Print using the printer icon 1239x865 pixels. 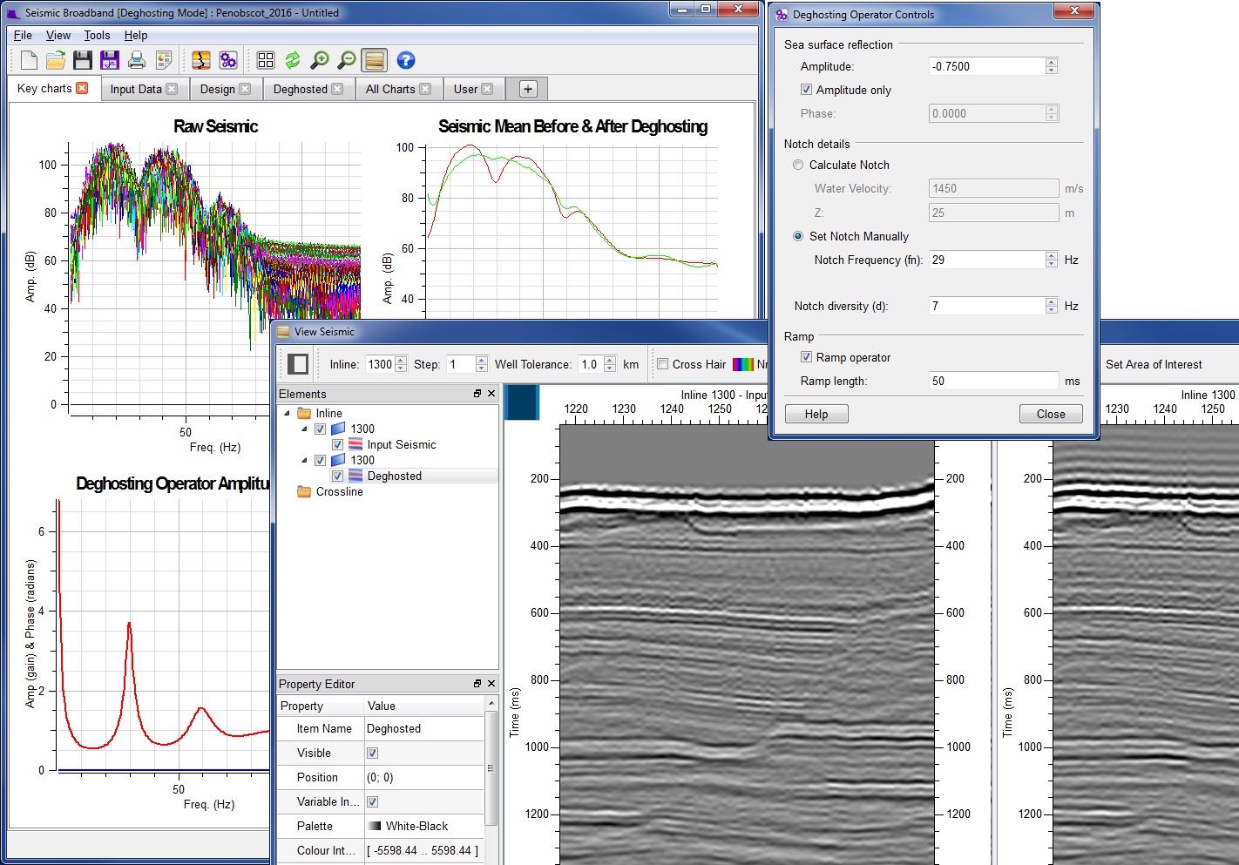[137, 60]
